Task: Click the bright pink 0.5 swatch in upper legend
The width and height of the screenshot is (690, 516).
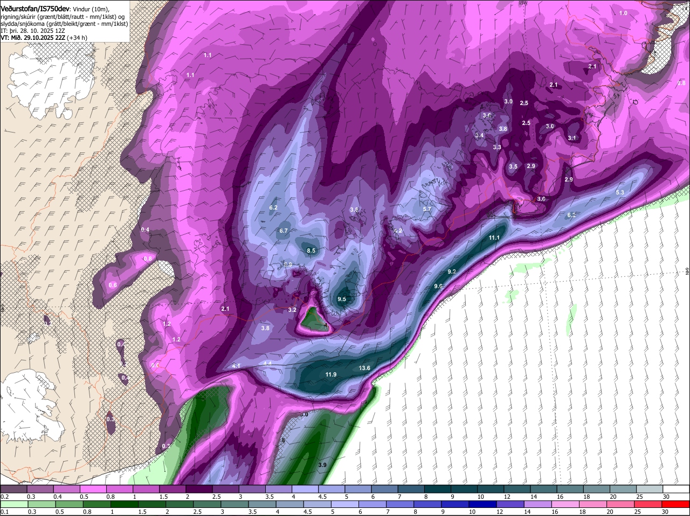Action: click(x=93, y=489)
